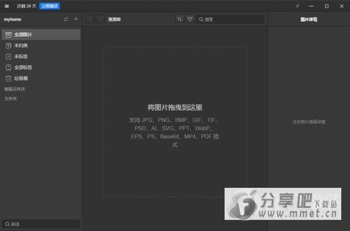Select 全部图片 in the sidebar
The width and height of the screenshot is (350, 231).
(41, 34)
